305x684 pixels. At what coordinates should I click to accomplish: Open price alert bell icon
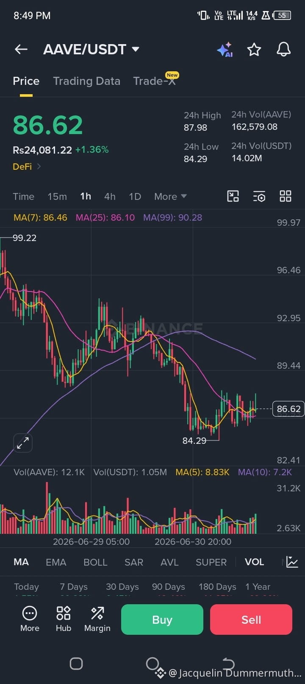point(284,49)
